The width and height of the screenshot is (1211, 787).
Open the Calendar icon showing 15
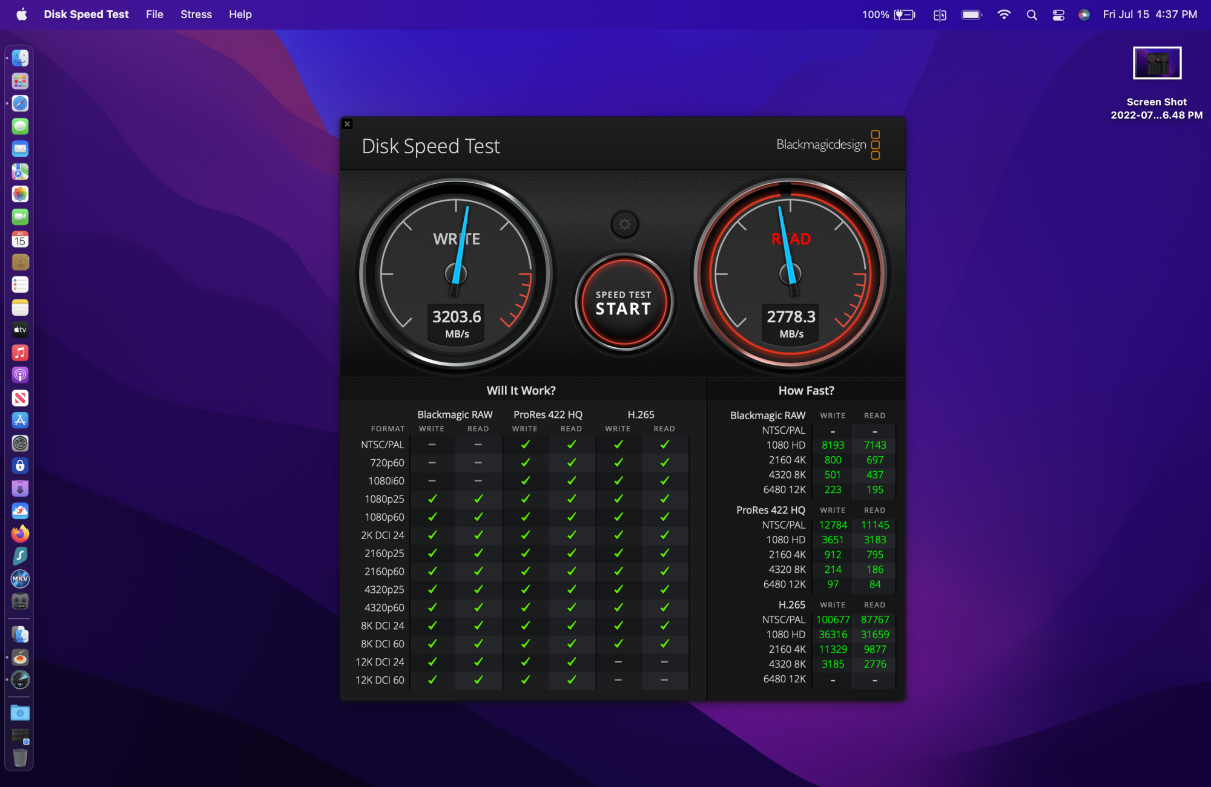pyautogui.click(x=20, y=240)
